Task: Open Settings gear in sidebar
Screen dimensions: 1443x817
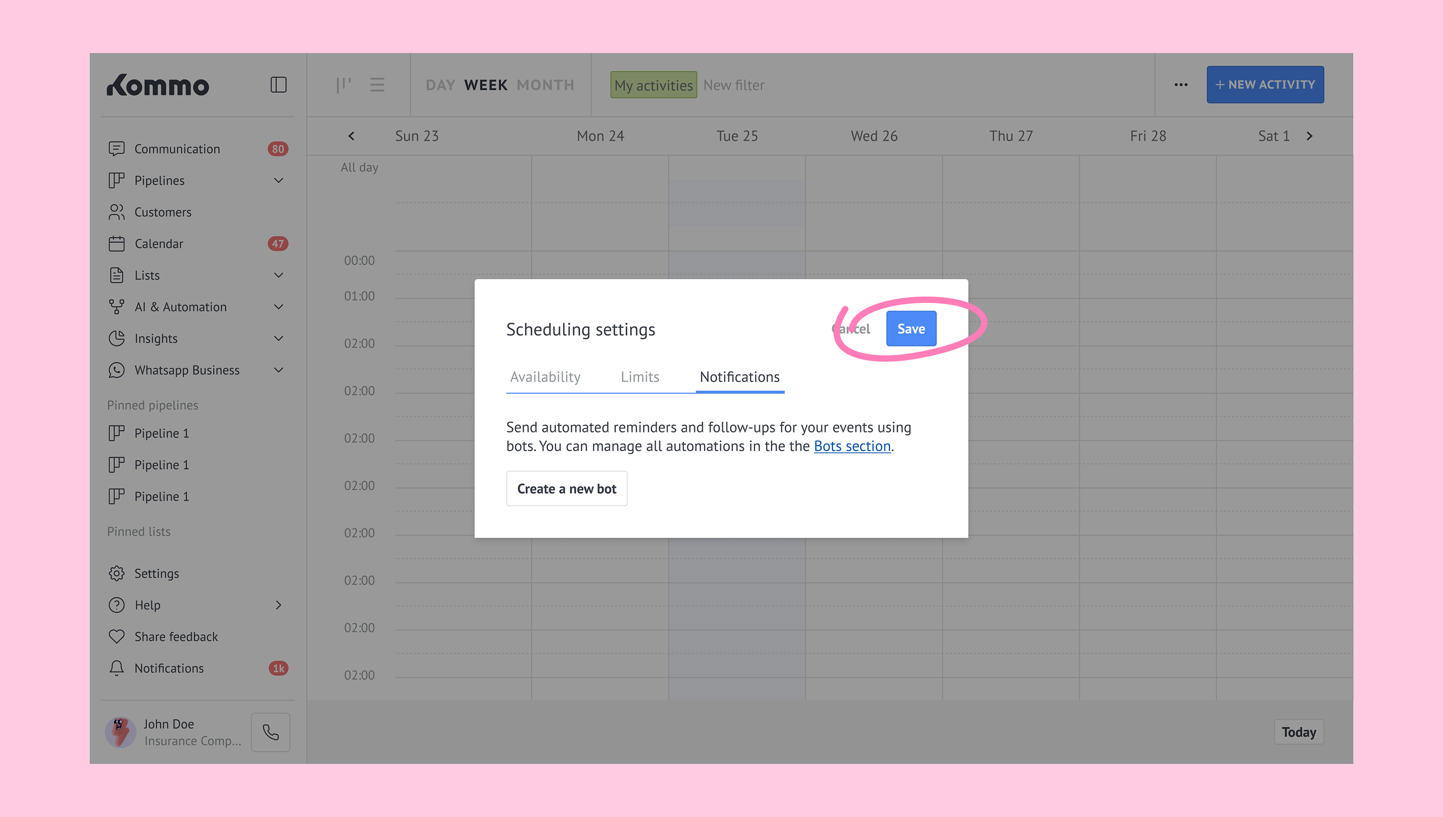Action: tap(117, 573)
